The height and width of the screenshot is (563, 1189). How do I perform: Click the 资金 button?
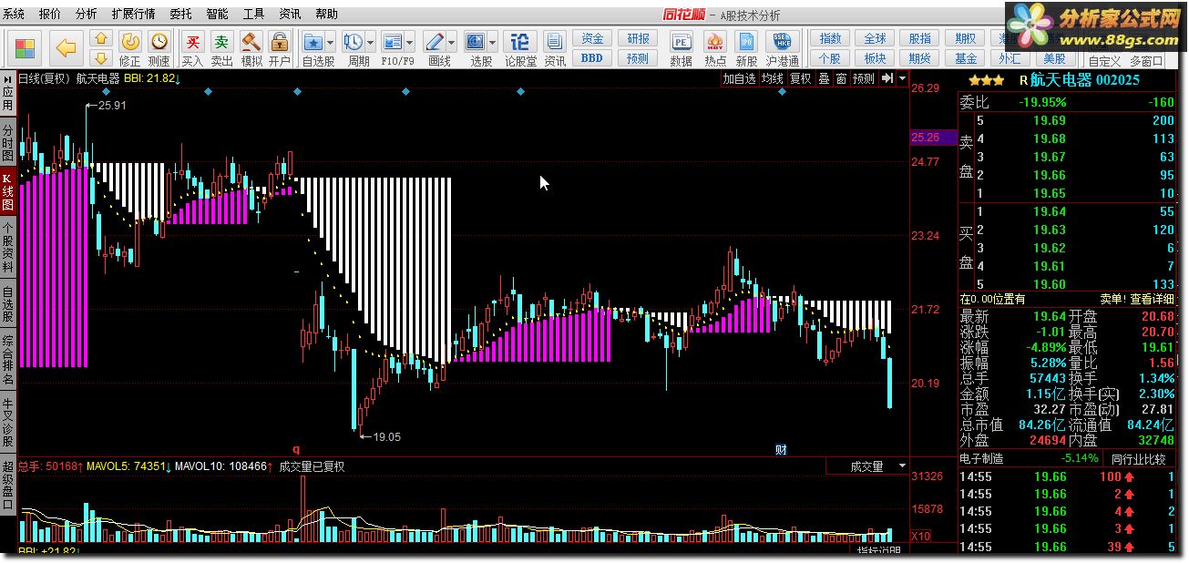tap(592, 39)
